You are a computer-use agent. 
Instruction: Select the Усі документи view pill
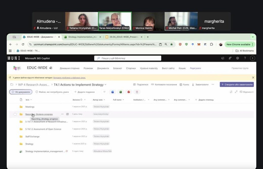(x=21, y=92)
